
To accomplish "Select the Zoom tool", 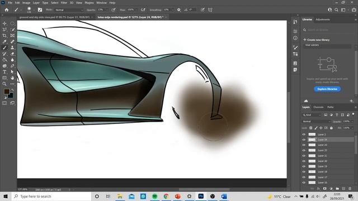I will coord(4,84).
